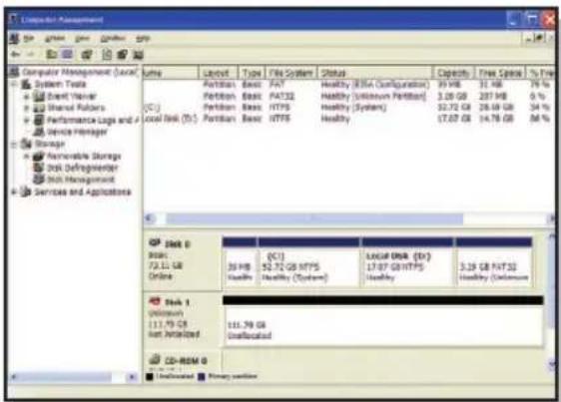This screenshot has height=402, width=561.
Task: Open the View menu
Action: tap(82, 38)
